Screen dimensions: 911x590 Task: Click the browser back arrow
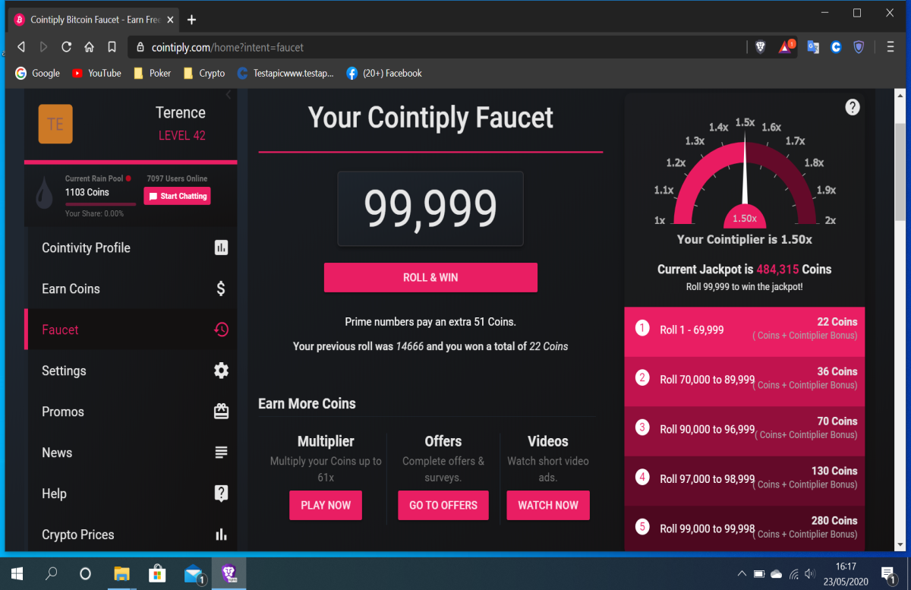tap(21, 47)
